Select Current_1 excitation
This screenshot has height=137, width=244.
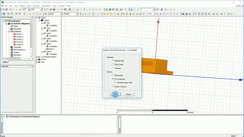[19, 34]
